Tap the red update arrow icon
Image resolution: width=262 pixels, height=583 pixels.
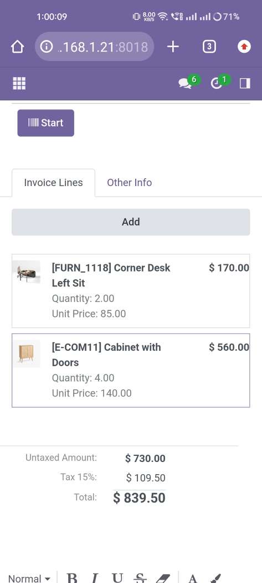(x=244, y=47)
